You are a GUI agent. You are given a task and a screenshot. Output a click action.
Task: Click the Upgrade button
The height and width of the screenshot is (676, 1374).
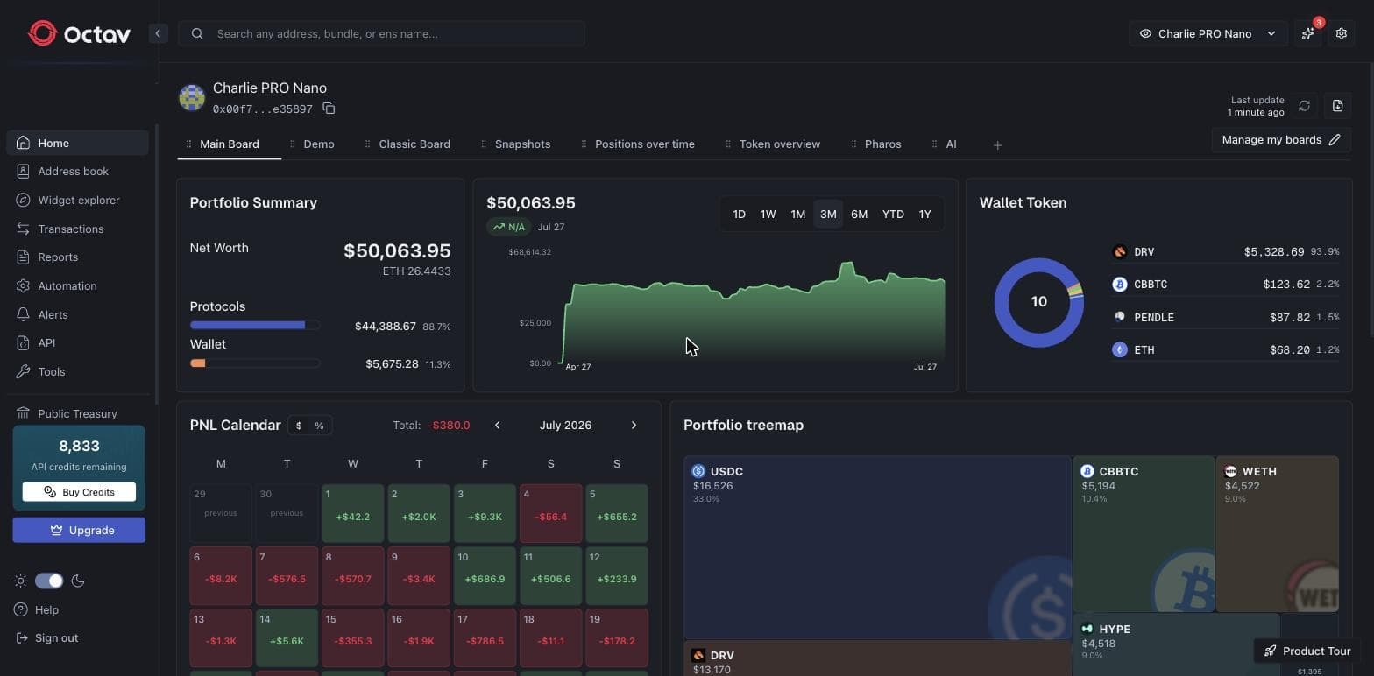pos(79,531)
